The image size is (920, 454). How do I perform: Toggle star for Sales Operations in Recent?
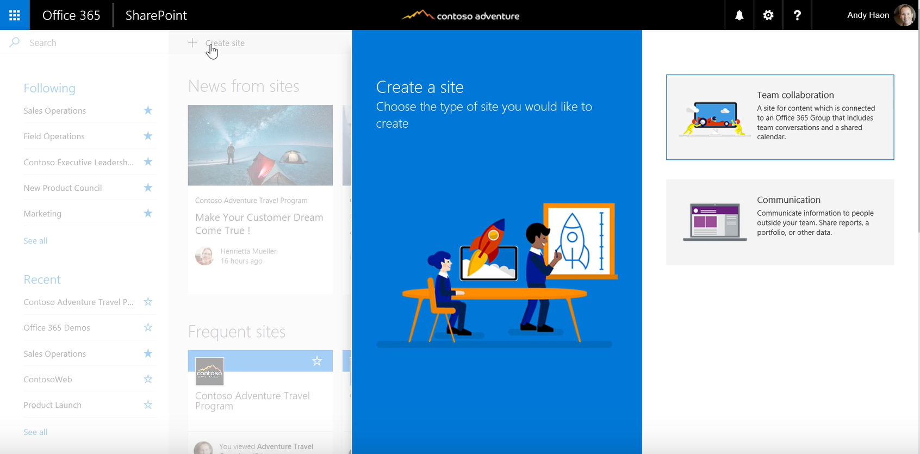coord(148,353)
